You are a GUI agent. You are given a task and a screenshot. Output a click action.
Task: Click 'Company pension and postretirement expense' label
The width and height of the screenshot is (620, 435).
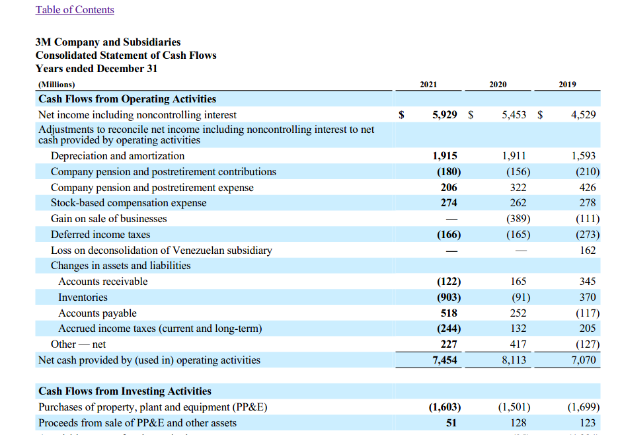pos(152,188)
